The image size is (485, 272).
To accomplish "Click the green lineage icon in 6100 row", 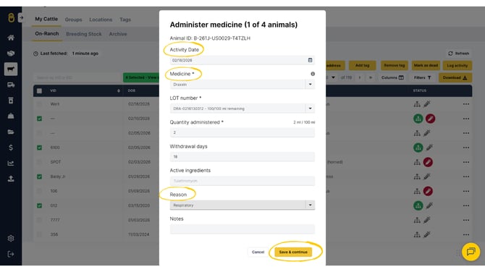I will (x=418, y=148).
